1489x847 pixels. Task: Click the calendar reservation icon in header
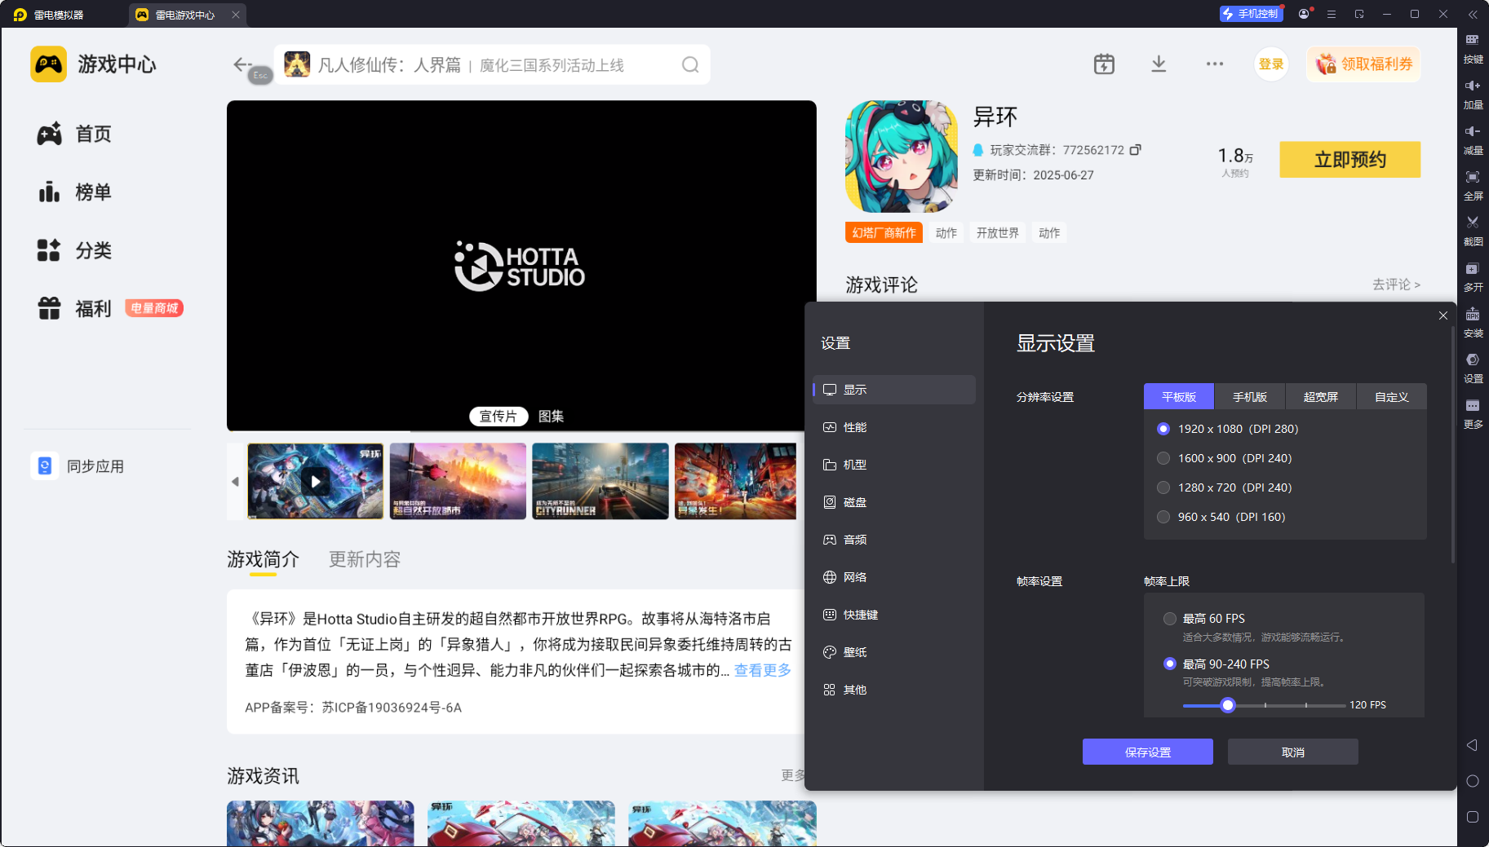(x=1104, y=64)
